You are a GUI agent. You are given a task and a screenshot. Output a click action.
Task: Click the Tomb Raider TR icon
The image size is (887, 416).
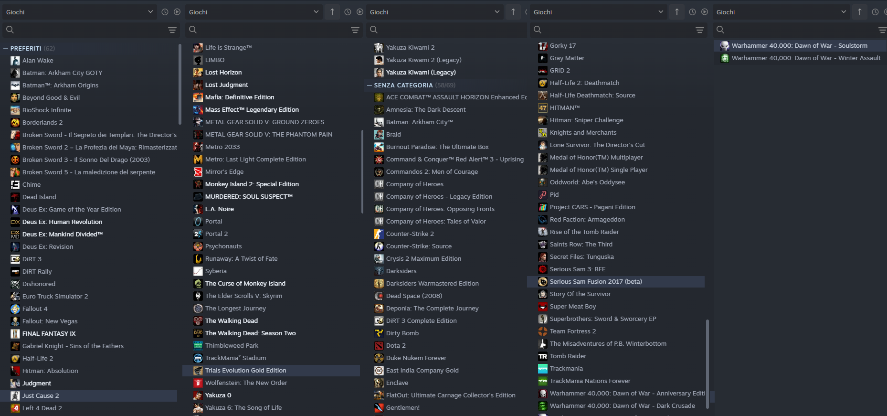542,356
